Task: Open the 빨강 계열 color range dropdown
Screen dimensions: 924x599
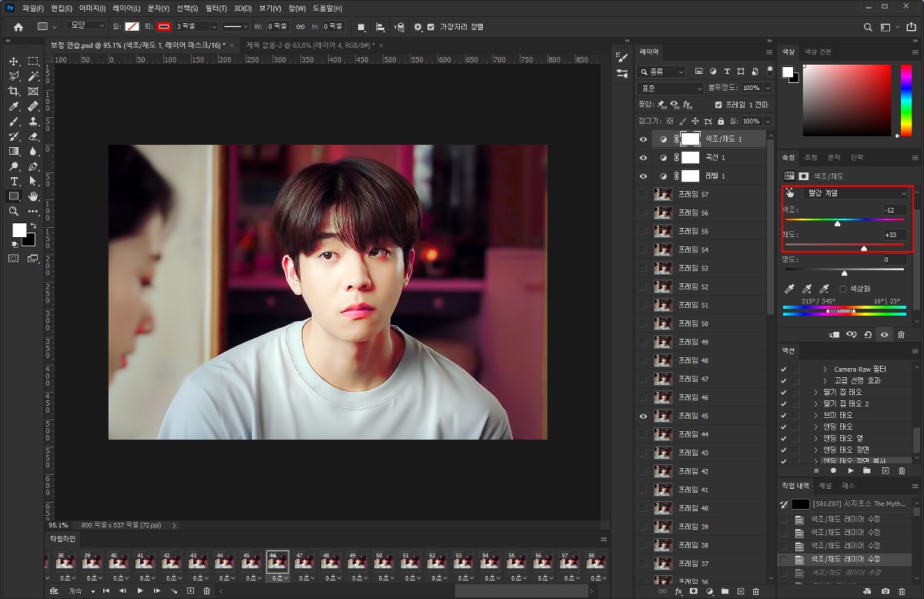Action: tap(857, 193)
